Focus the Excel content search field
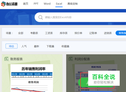Screen dimensions: 126x92 coord(80,17)
